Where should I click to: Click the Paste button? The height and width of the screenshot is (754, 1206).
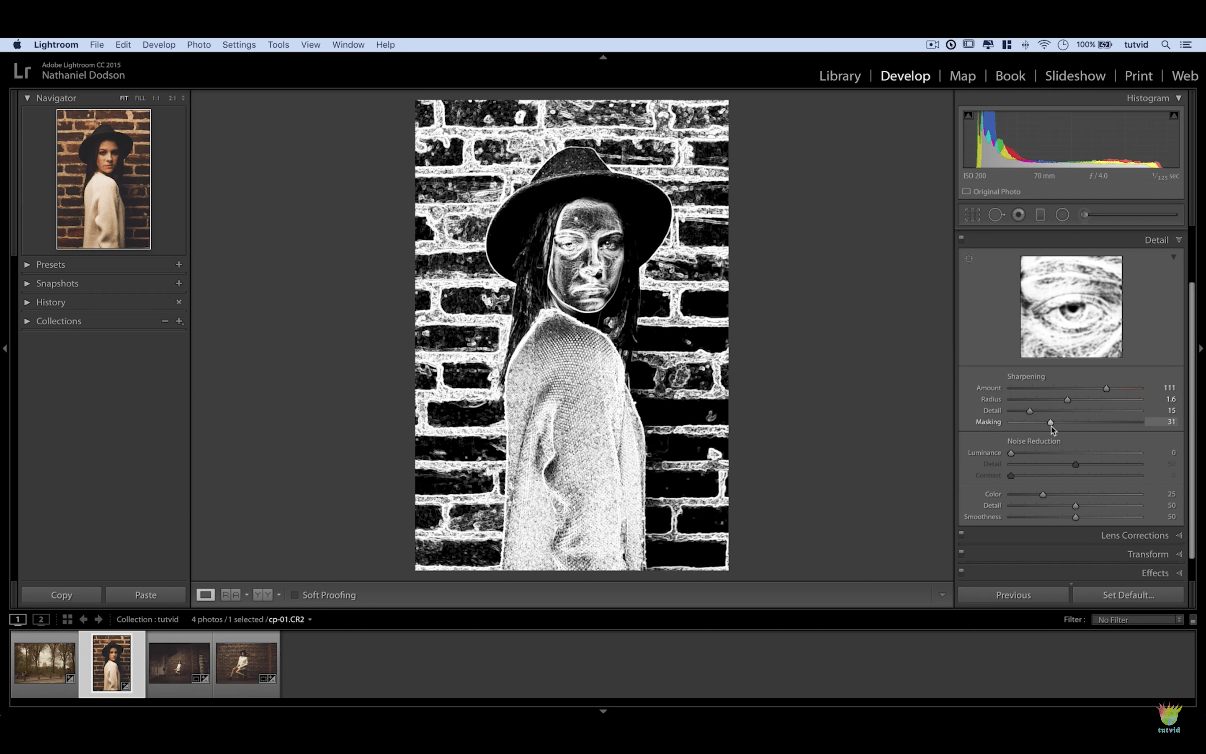(146, 595)
